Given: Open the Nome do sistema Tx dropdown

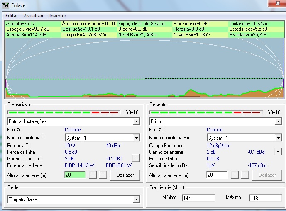Looking at the screenshot, I should coord(136,138).
